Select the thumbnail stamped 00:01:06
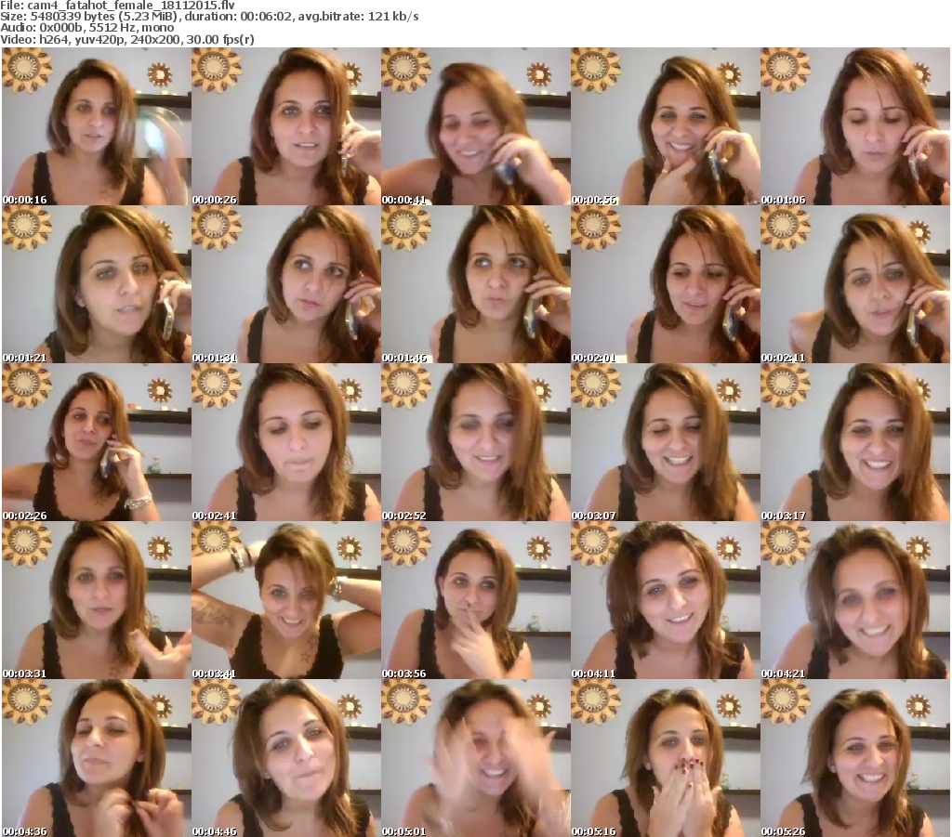The height and width of the screenshot is (837, 952). pyautogui.click(x=855, y=126)
